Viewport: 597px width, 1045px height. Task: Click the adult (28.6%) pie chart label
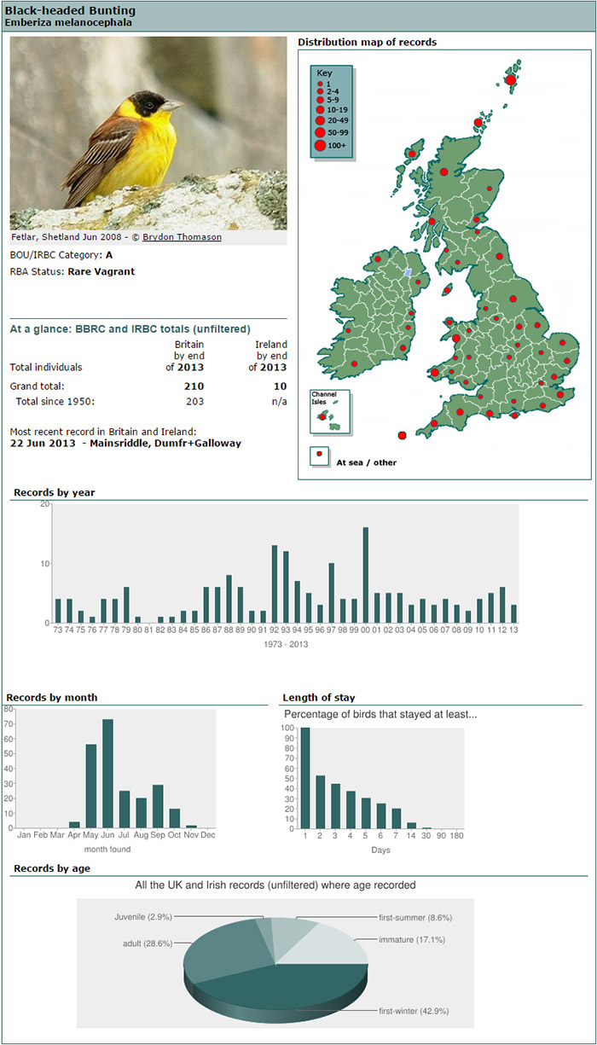(x=147, y=944)
